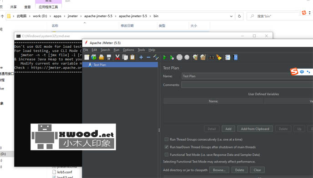Select the Test Plan tree node

[x=120, y=65]
